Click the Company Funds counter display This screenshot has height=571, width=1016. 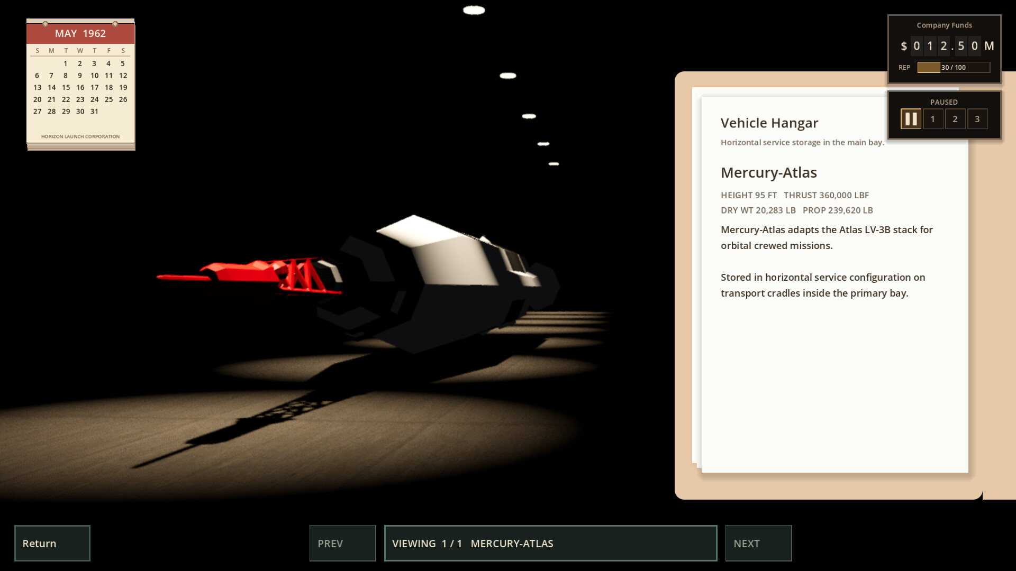click(x=947, y=46)
